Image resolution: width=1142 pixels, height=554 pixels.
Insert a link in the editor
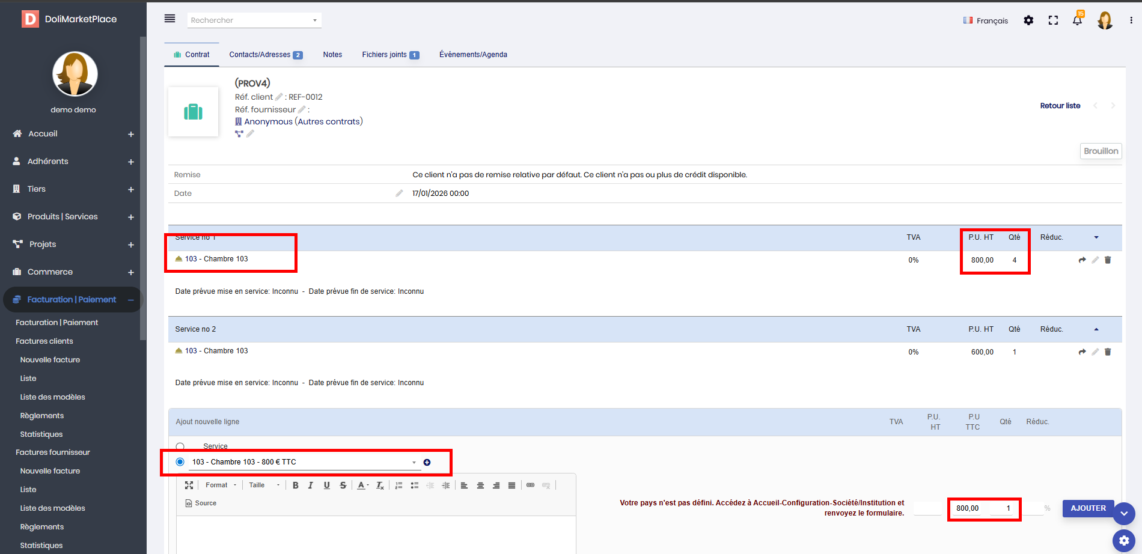tap(530, 486)
